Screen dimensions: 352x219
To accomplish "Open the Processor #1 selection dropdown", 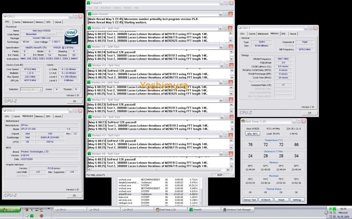I will [41, 89].
